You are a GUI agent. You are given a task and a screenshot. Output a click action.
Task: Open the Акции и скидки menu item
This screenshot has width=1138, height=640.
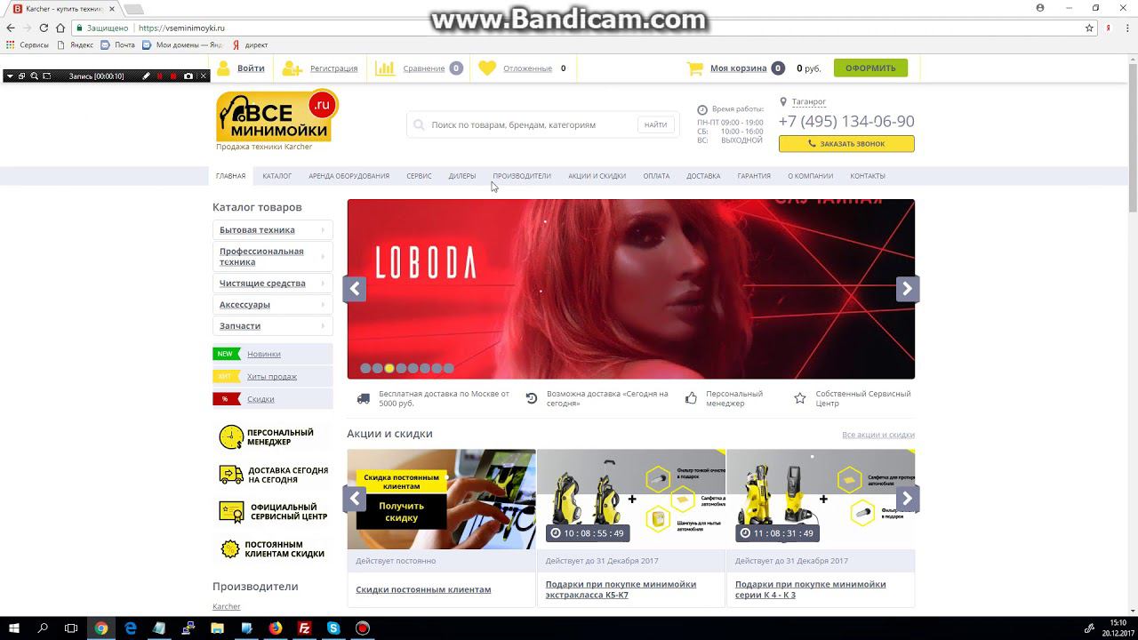597,176
